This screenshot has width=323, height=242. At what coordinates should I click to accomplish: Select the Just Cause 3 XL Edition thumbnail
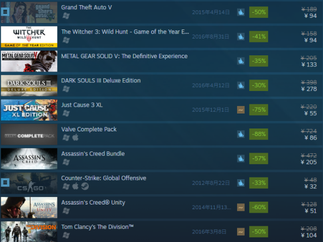29,110
